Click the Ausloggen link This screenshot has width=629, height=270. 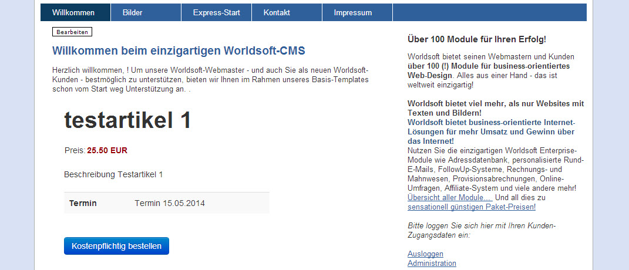425,254
